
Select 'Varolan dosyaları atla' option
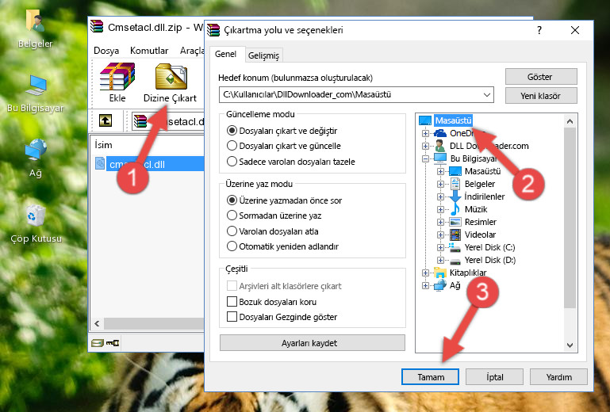click(232, 231)
